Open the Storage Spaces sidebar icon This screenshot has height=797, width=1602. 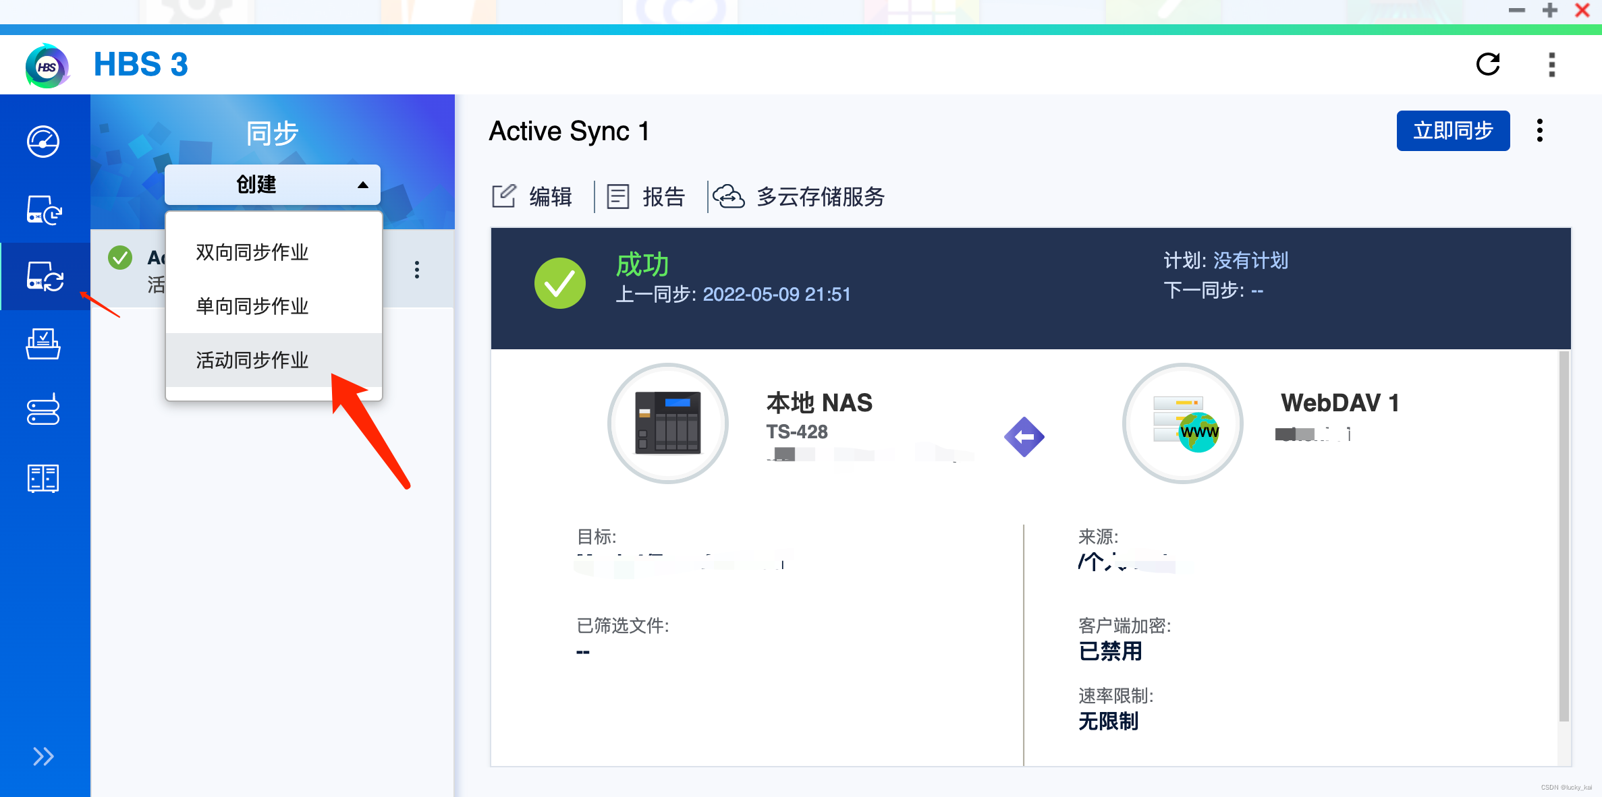[x=43, y=410]
